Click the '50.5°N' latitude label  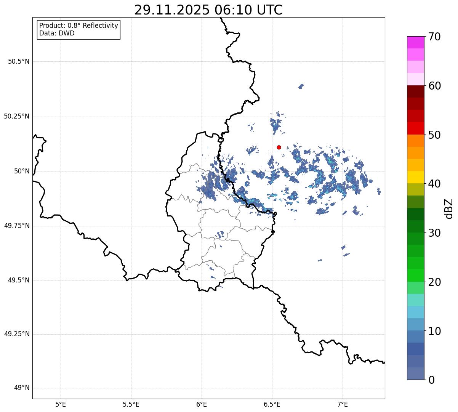19,61
